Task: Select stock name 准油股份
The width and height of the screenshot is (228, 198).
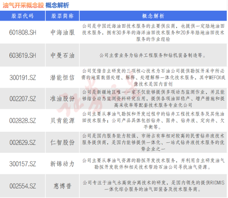Action: pos(62,99)
